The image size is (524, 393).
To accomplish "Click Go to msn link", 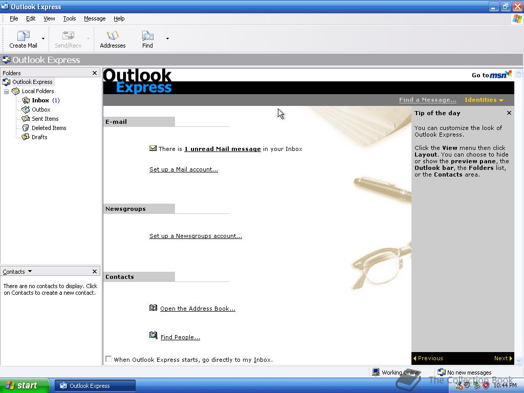I will [x=492, y=75].
